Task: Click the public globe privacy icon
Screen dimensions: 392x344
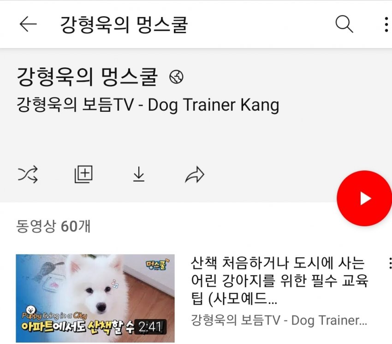Action: point(176,77)
